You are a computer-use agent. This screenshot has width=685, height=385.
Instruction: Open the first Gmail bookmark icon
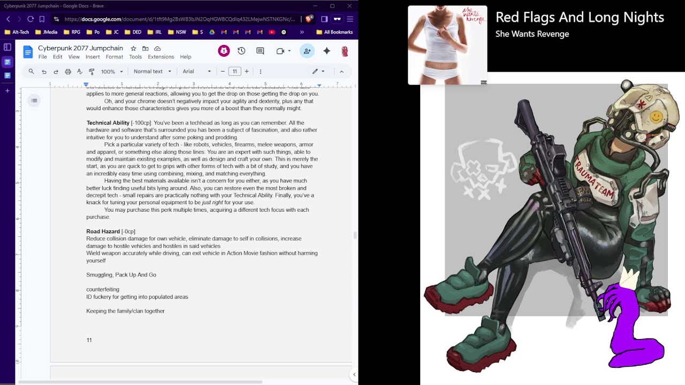tap(224, 32)
